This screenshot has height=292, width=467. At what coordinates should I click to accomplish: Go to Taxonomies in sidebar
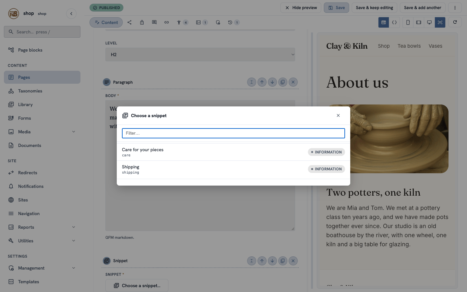42,91
